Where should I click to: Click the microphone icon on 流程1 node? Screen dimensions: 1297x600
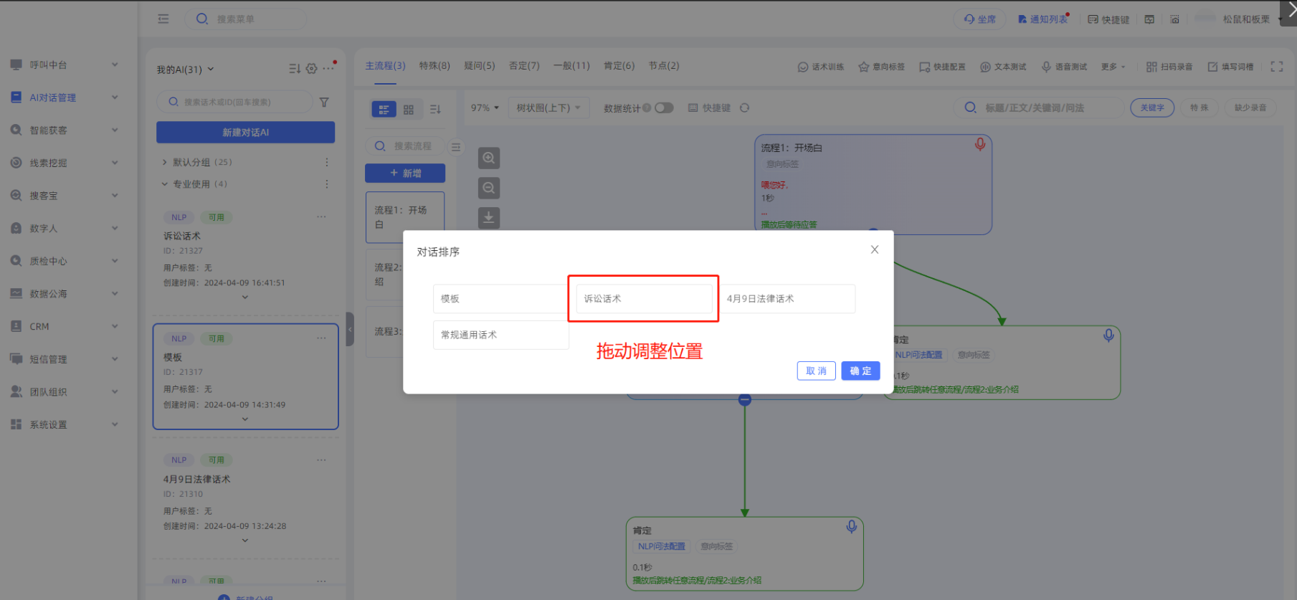[x=979, y=145]
